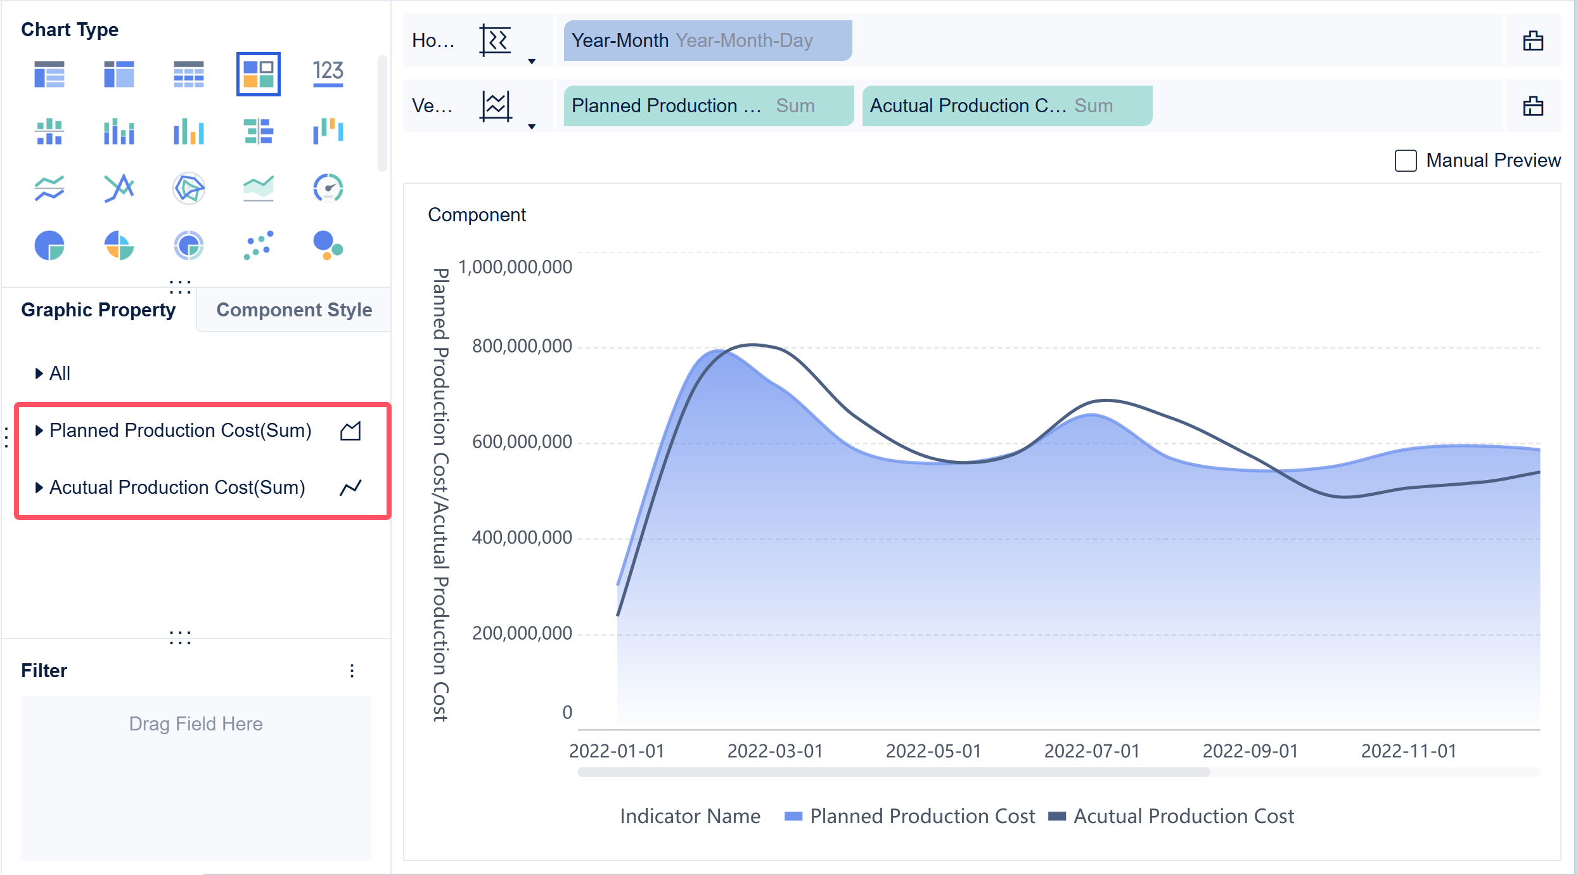Select the detail table chart type icon
This screenshot has width=1578, height=875.
point(189,74)
